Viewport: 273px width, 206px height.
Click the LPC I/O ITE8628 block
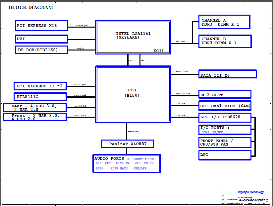tap(225, 117)
